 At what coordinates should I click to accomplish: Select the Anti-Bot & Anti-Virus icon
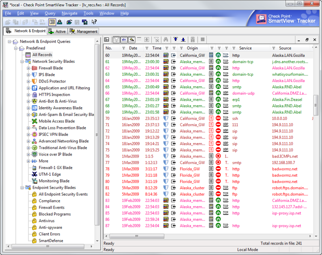click(34, 101)
